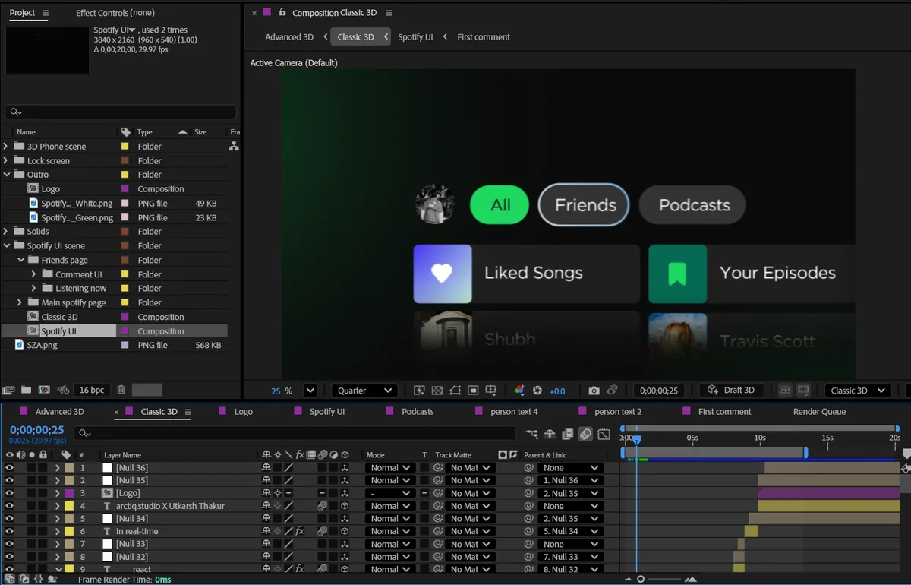Screen dimensions: 911x585
Task: Click the Project panel search field
Action: click(x=120, y=112)
